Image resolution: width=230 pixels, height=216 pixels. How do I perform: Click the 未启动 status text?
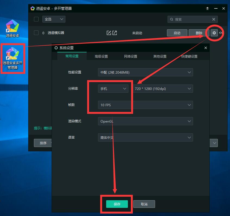click(137, 33)
